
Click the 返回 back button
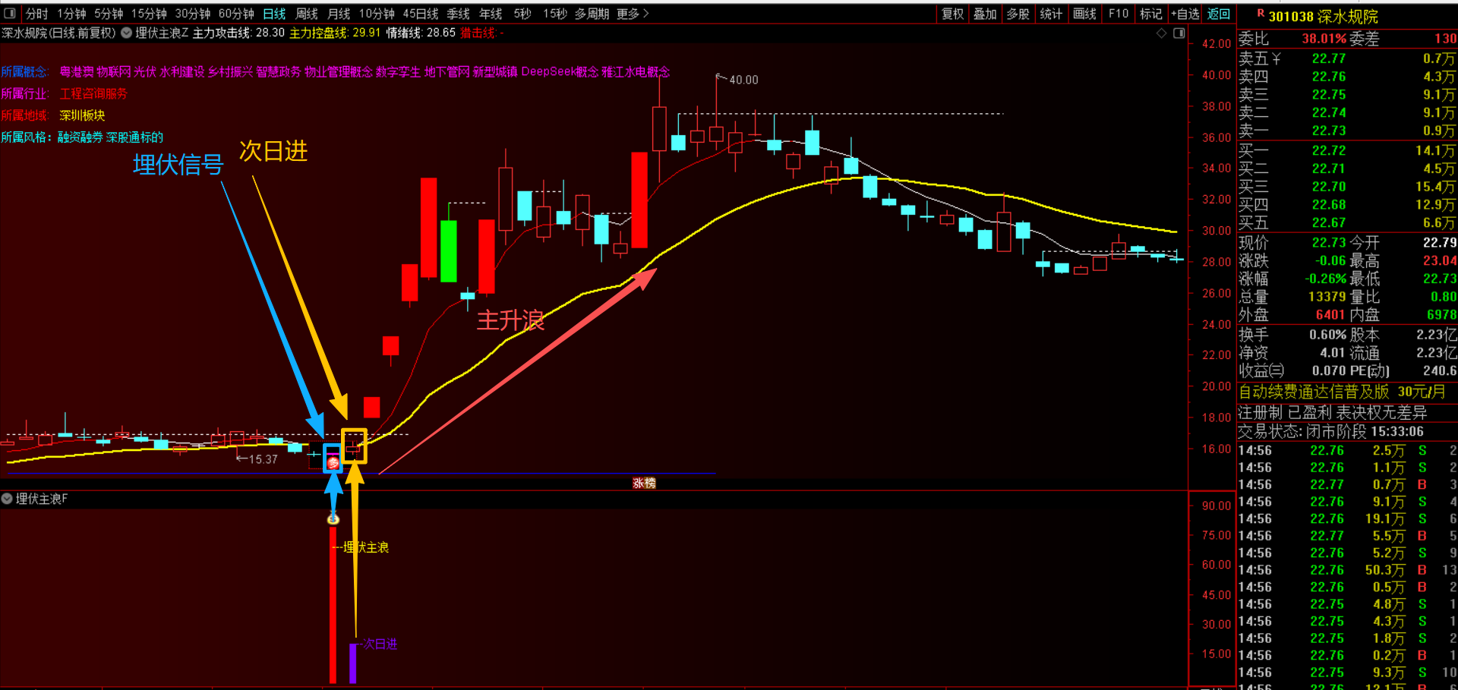(x=1219, y=14)
